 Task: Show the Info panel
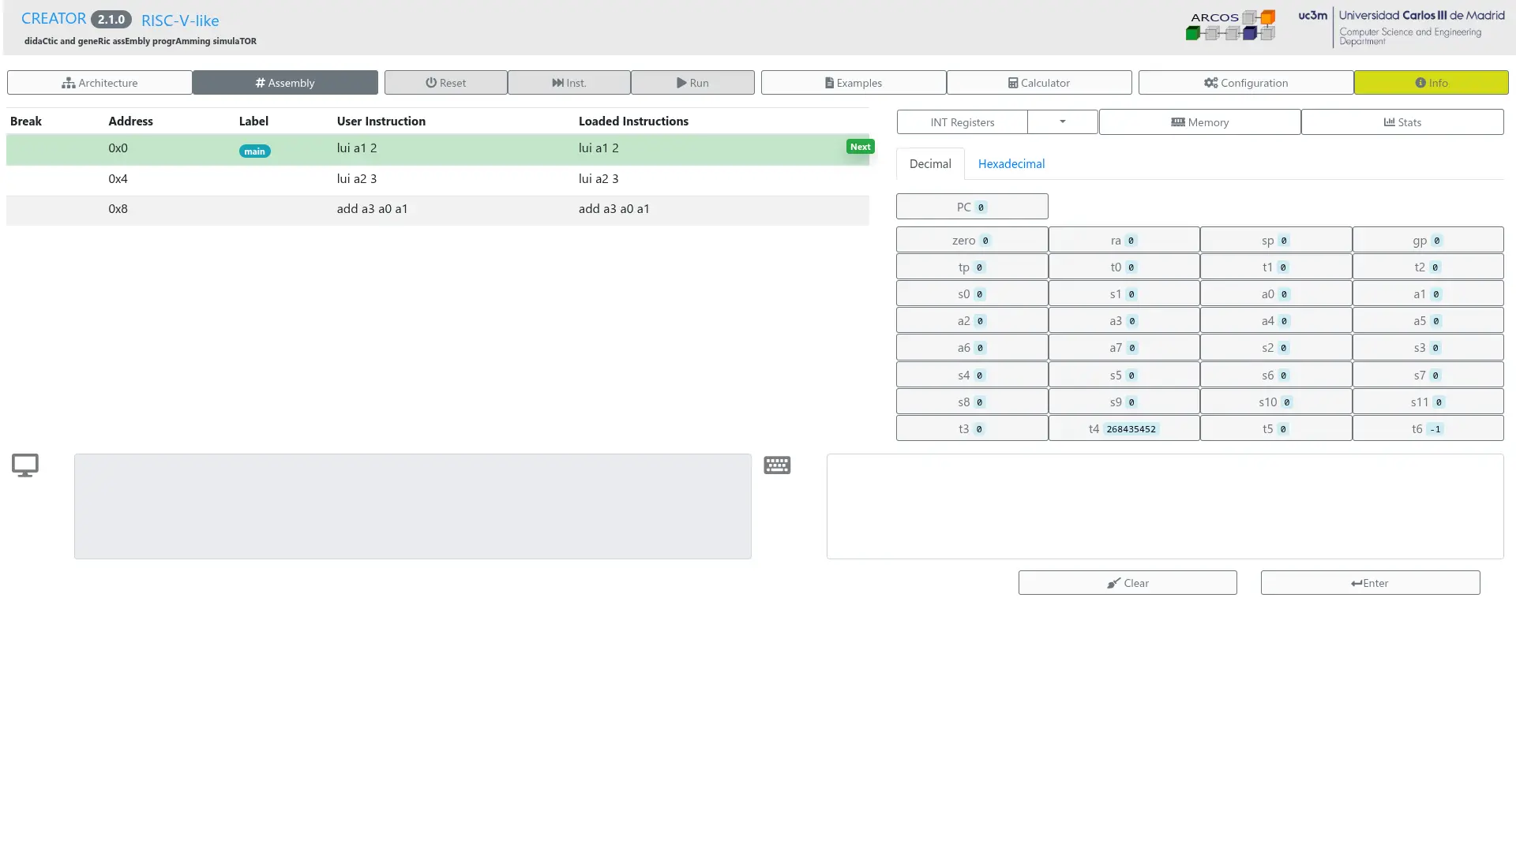[1431, 83]
